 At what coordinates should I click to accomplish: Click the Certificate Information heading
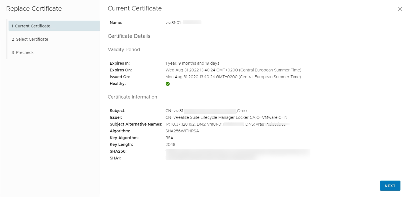tap(132, 97)
